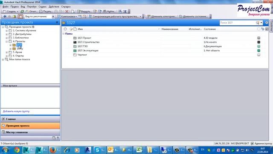273x154 pixels.
Task: Click the blue Back navigation arrow
Action: coord(5,16)
